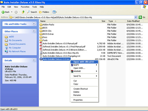Select the Tools folder icon
This screenshot has height=111, width=148.
(41, 40)
